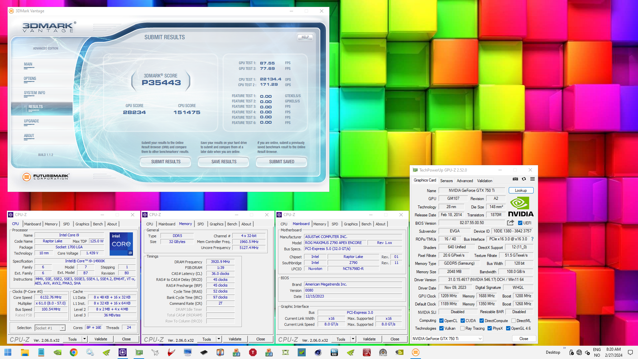The width and height of the screenshot is (638, 359).
Task: Open the gears settings taskbar icon
Action: click(x=90, y=352)
